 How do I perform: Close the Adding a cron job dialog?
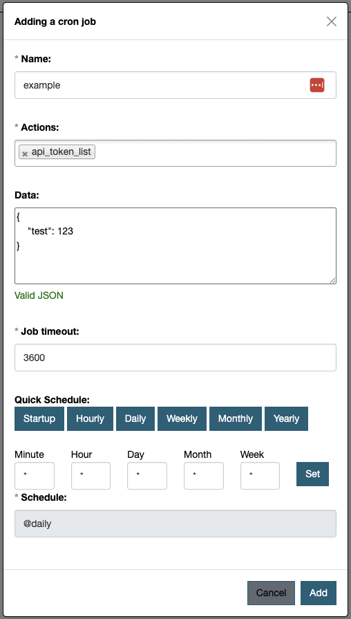click(331, 21)
